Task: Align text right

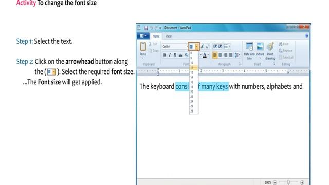Action: (x=225, y=55)
